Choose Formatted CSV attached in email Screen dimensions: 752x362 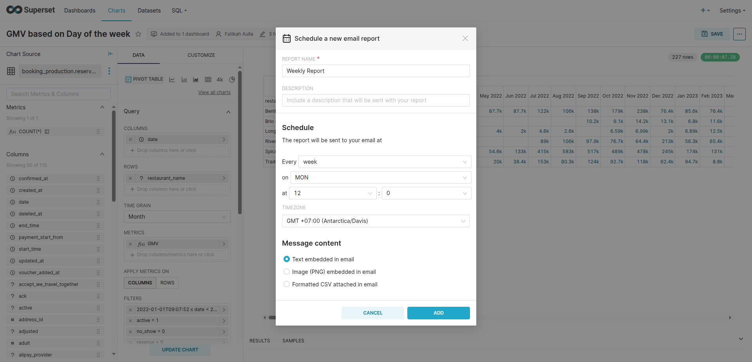coord(287,284)
